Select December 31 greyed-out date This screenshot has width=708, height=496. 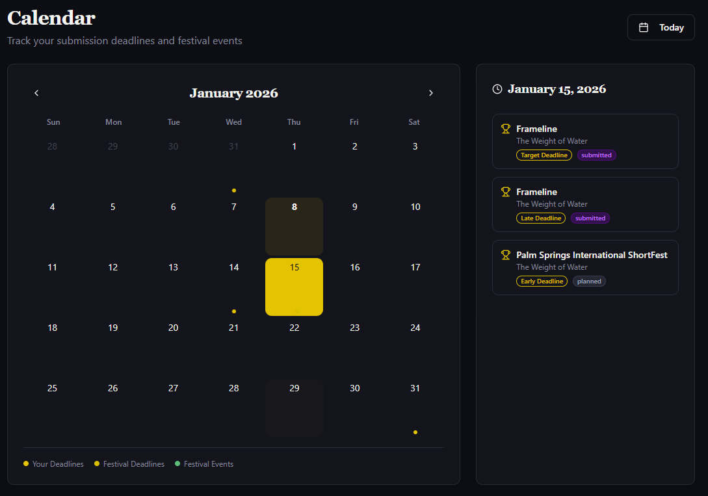pyautogui.click(x=234, y=166)
